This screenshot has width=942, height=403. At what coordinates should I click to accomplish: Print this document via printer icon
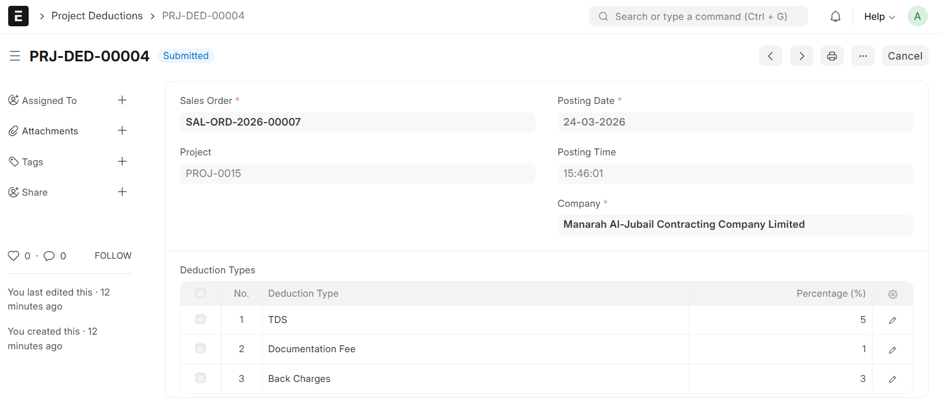point(832,56)
